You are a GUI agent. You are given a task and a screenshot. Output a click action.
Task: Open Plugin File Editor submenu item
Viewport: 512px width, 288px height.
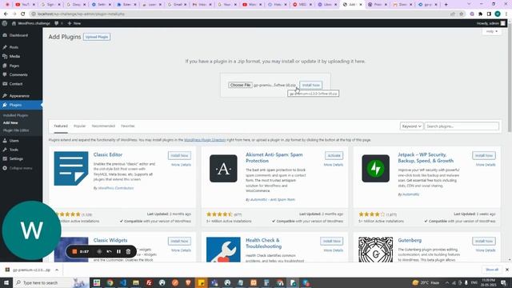[16, 130]
